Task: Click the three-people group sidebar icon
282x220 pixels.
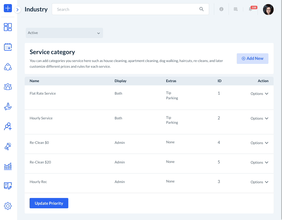Action: (8, 87)
